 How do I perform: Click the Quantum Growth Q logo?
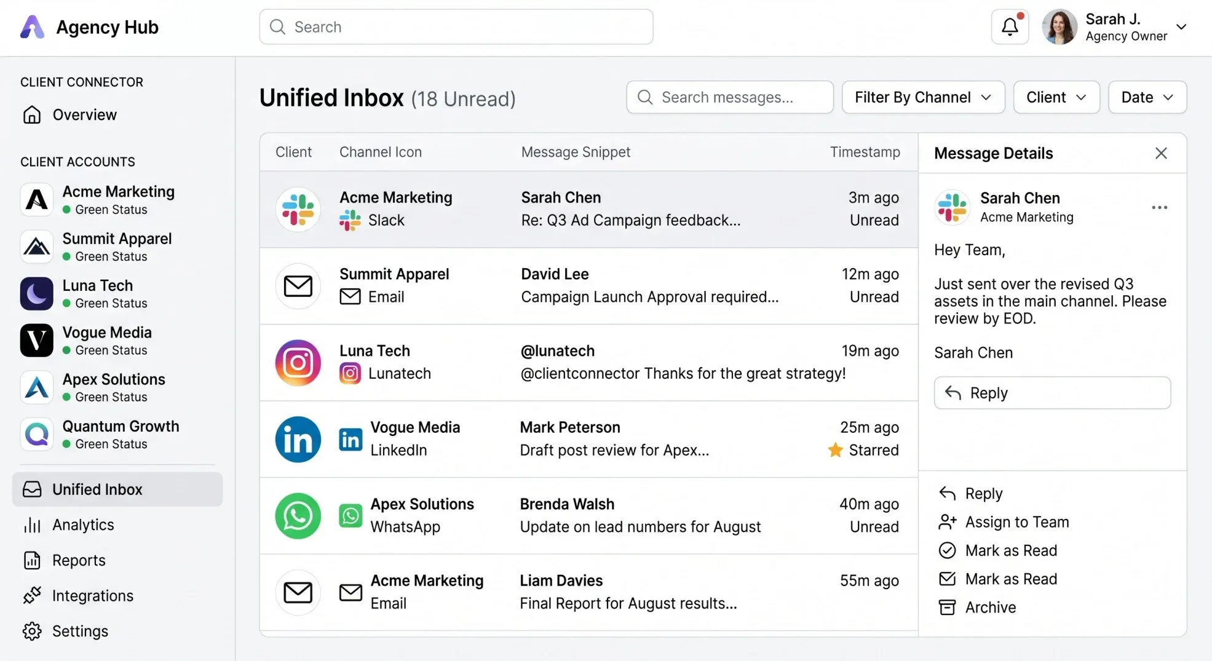click(37, 434)
